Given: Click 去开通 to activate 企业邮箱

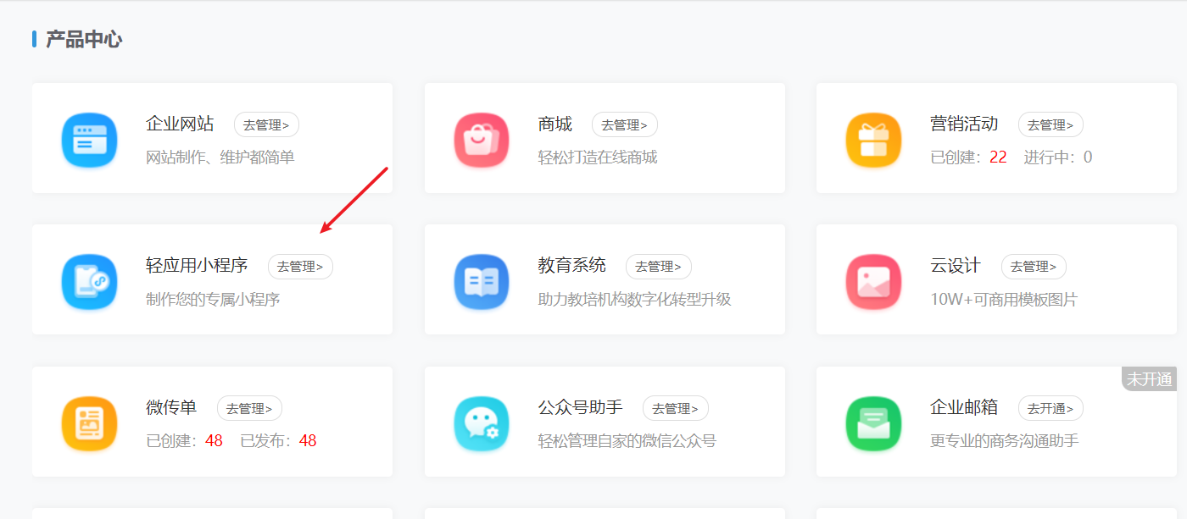Looking at the screenshot, I should click(x=1050, y=408).
